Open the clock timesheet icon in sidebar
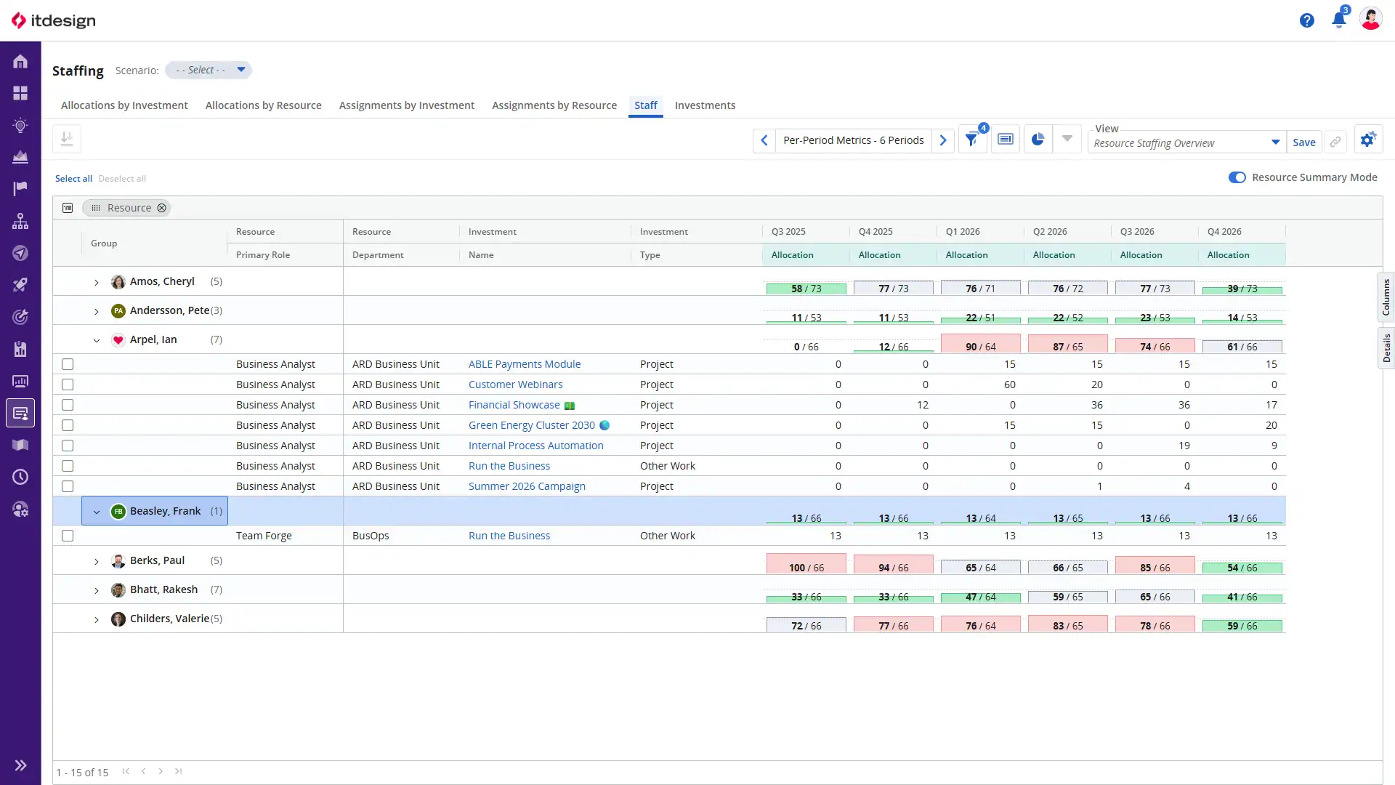Screen dimensions: 1395x785 pos(20,477)
